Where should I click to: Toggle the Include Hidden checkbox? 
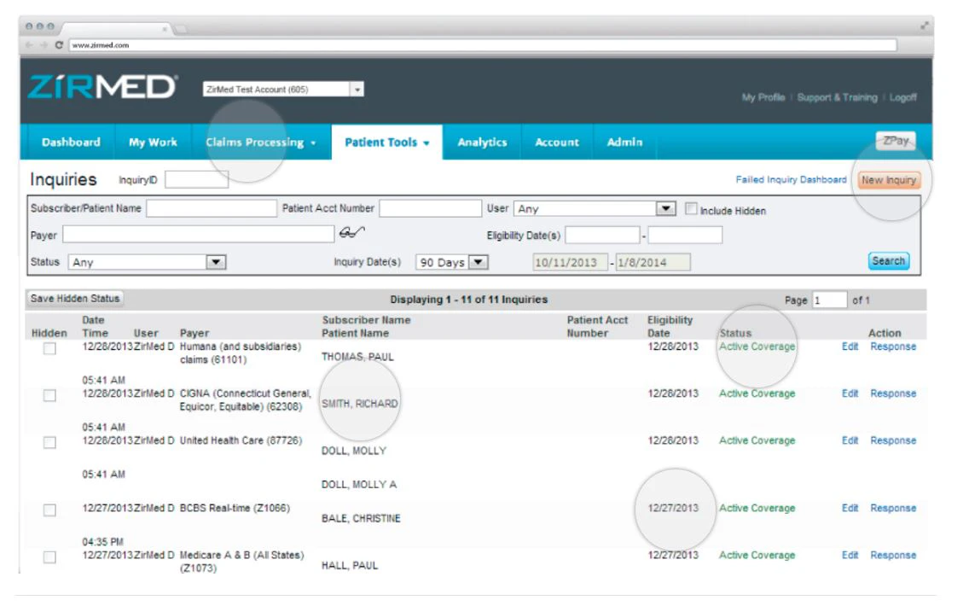[691, 209]
